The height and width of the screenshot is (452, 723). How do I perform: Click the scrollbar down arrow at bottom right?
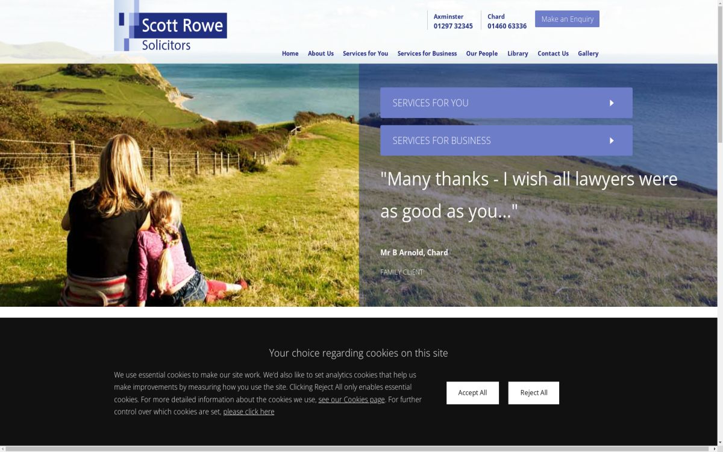[x=719, y=441]
